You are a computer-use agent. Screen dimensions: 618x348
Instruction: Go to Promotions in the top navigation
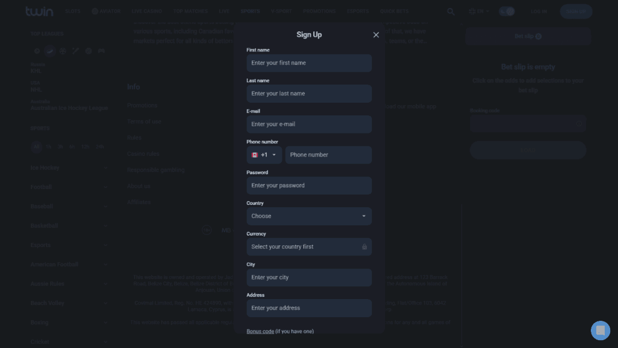click(319, 10)
